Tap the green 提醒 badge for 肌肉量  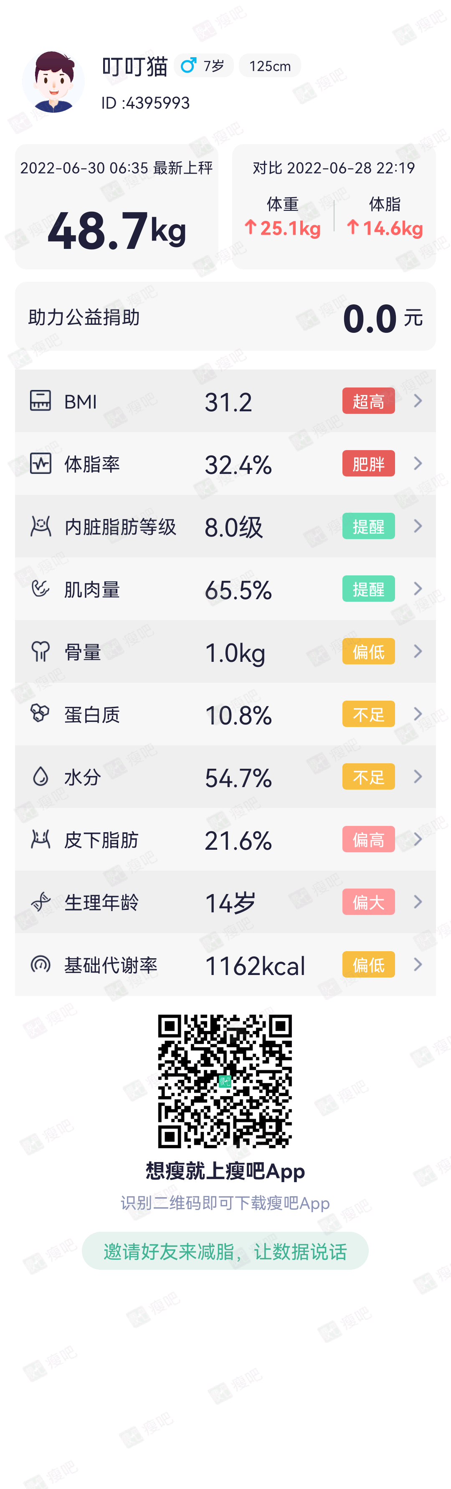pyautogui.click(x=368, y=588)
